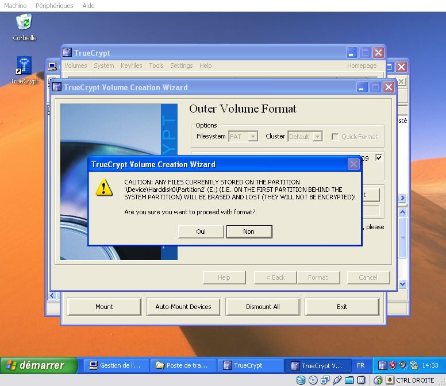Open the TrueCrypt System menu

click(104, 65)
